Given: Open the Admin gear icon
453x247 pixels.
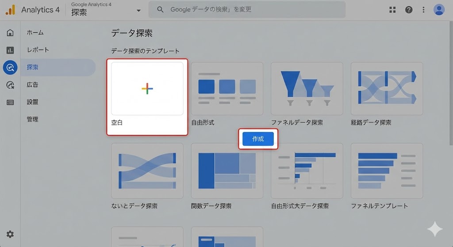Looking at the screenshot, I should pyautogui.click(x=10, y=234).
